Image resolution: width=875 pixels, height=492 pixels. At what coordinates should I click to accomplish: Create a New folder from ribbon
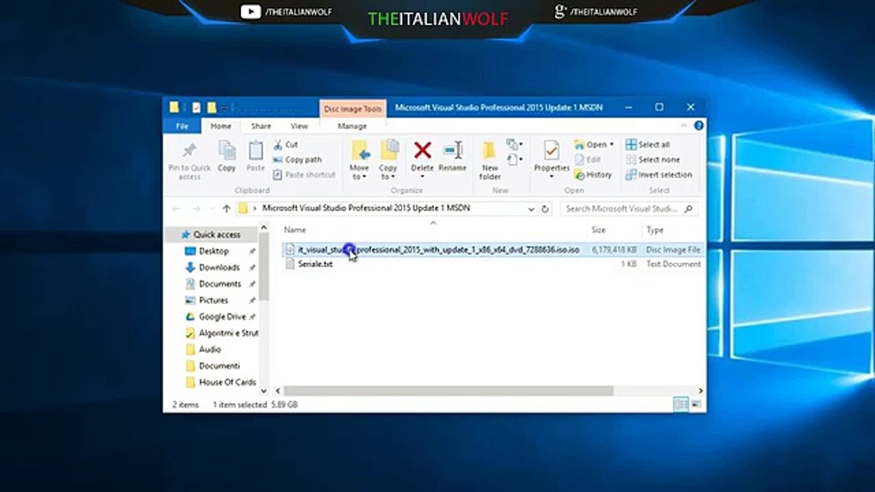(490, 160)
